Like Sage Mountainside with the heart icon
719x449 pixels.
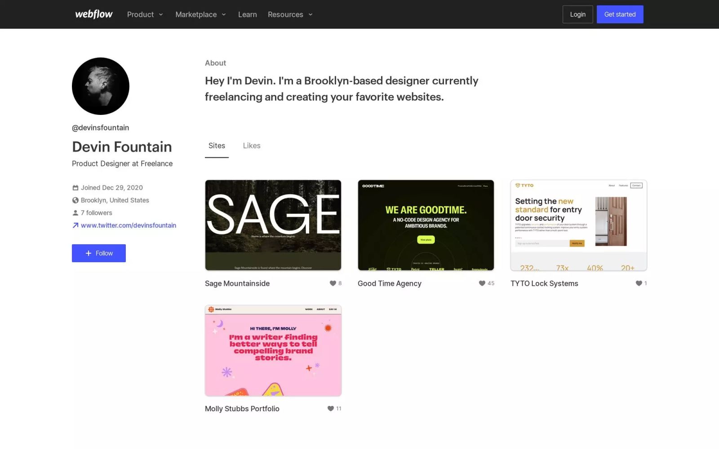[333, 283]
